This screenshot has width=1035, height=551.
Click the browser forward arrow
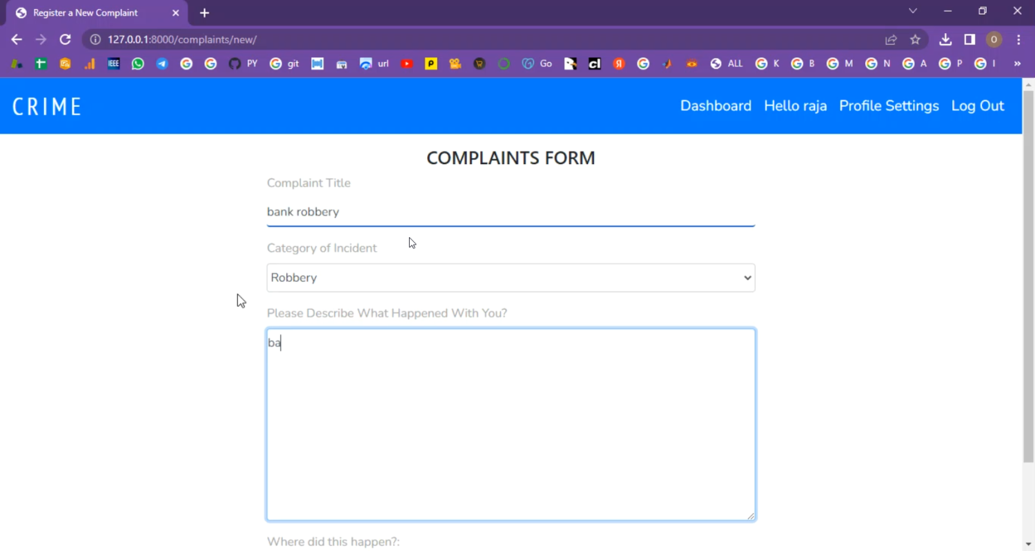[41, 39]
